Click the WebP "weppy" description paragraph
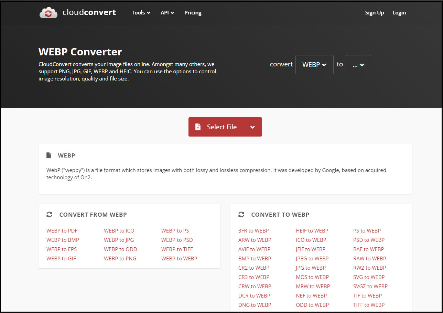The width and height of the screenshot is (443, 313). tap(216, 174)
